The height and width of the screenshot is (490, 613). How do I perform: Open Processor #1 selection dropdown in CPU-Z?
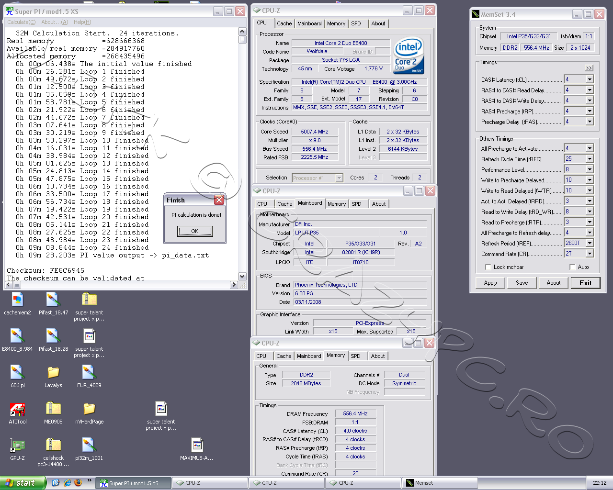tap(339, 178)
